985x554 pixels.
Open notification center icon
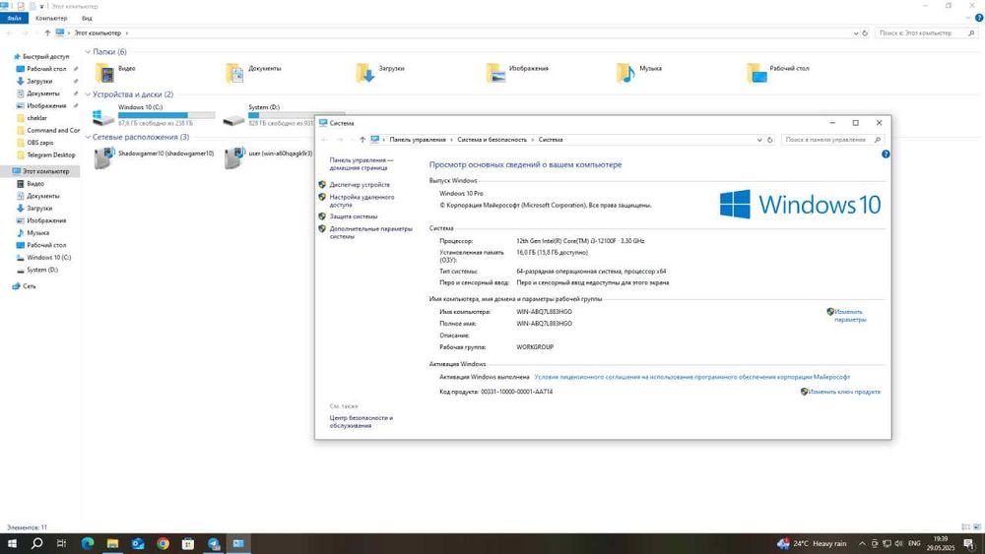(x=969, y=544)
